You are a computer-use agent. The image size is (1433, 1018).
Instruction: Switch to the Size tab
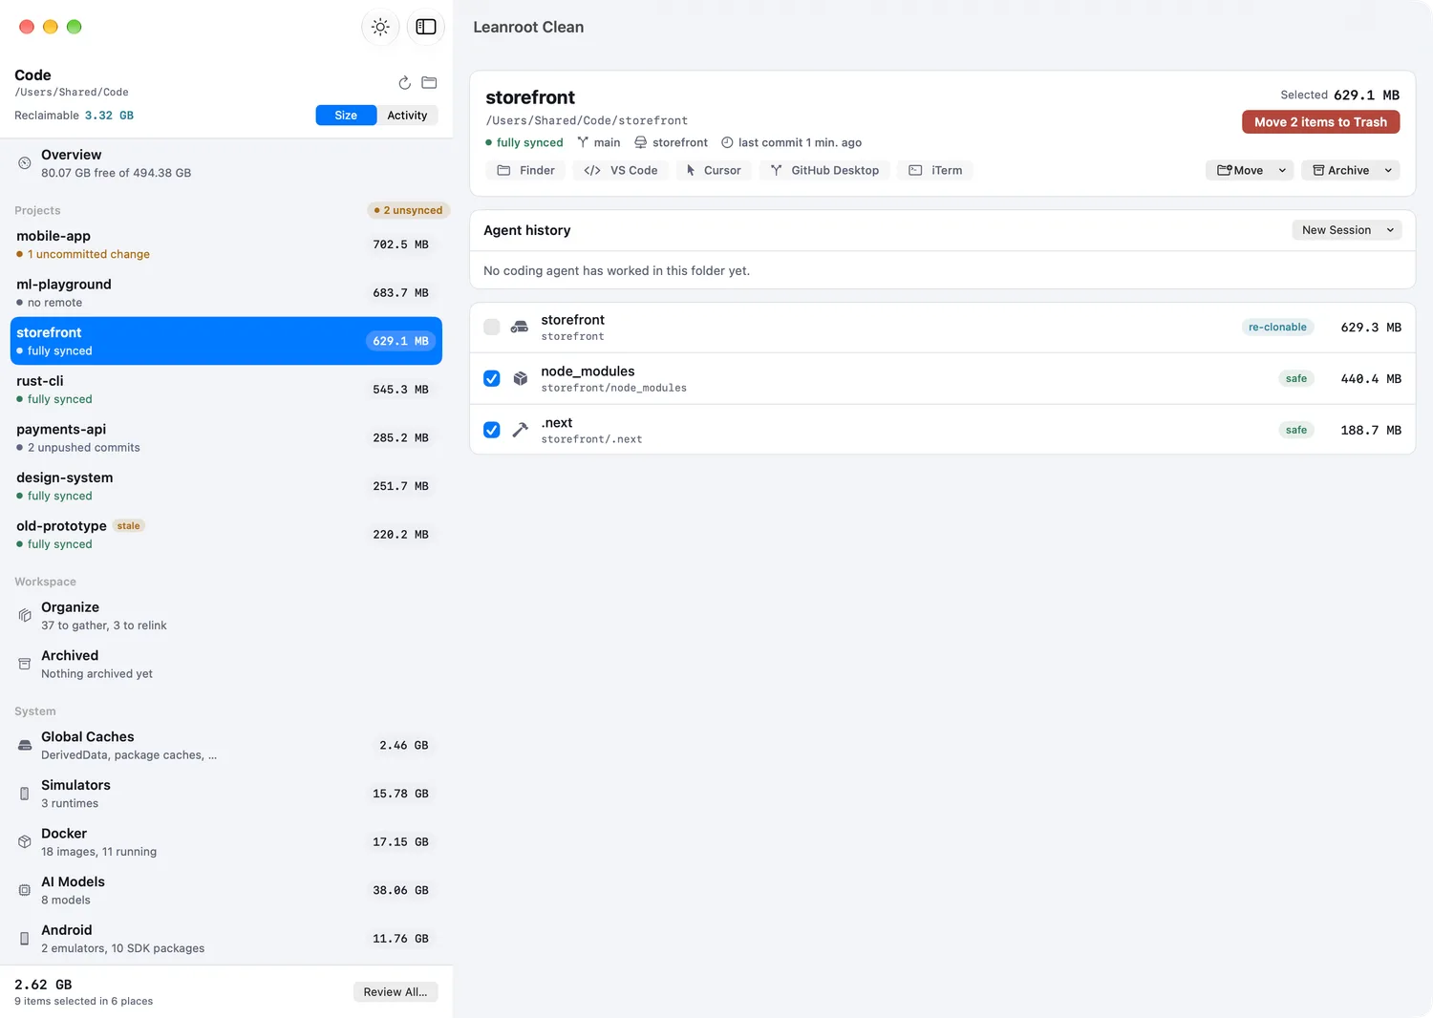(x=346, y=116)
